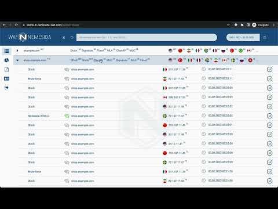Image resolution: width=278 pixels, height=209 pixels.
Task: Click Brute-force label in Mexico flag row
Action: (34, 172)
